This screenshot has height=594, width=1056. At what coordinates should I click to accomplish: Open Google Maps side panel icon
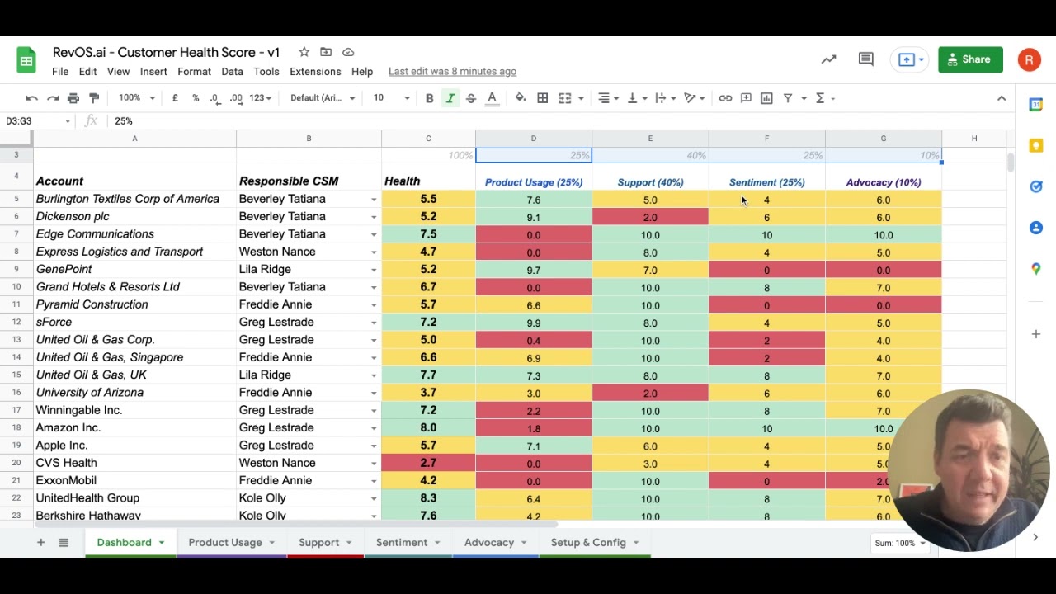pos(1036,269)
